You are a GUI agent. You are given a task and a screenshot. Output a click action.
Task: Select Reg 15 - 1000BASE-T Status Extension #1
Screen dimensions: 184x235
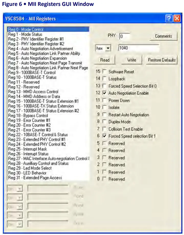(48, 101)
